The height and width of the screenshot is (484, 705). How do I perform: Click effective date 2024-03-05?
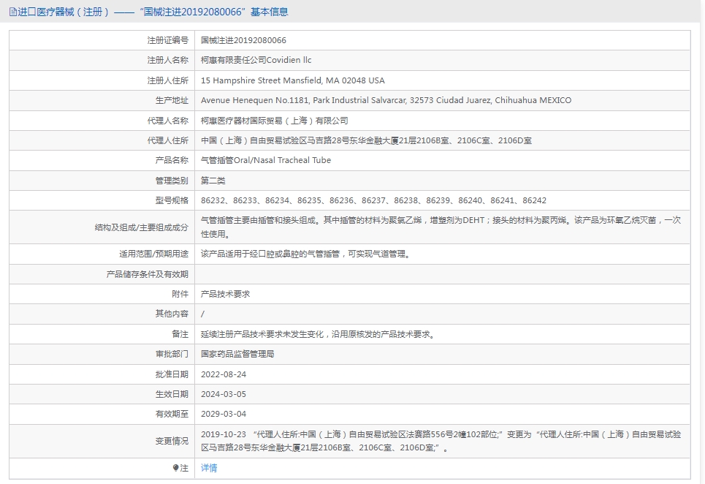[x=223, y=393]
